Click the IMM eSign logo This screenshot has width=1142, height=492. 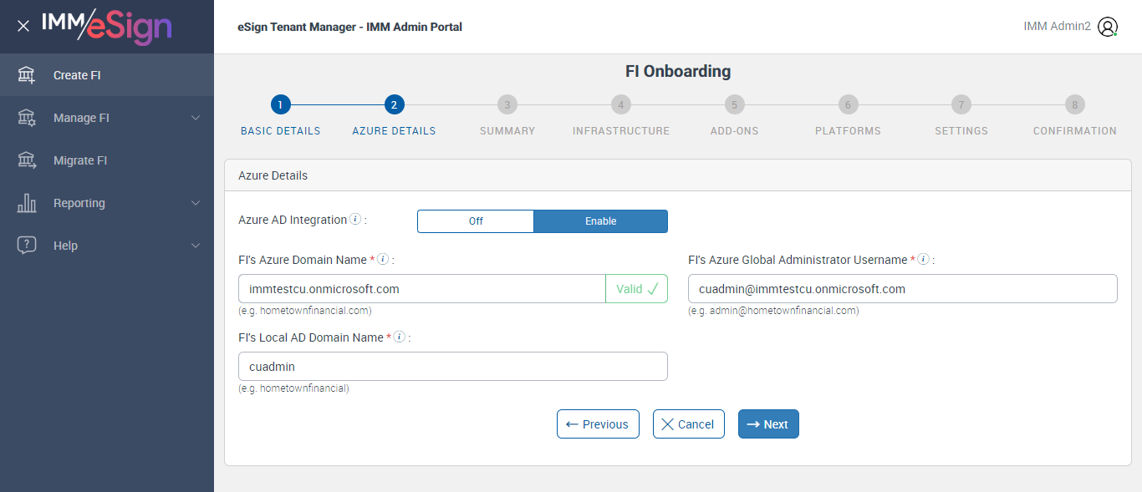[106, 27]
